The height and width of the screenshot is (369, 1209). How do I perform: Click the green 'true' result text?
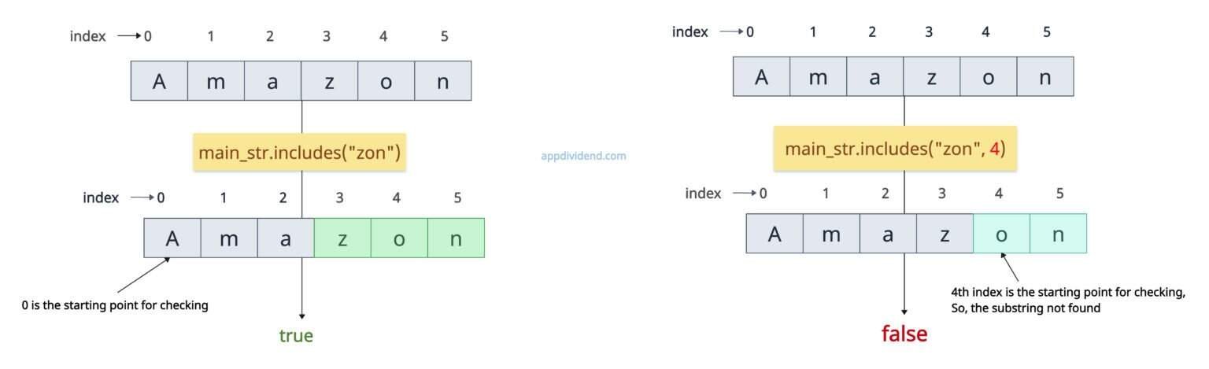pos(296,336)
